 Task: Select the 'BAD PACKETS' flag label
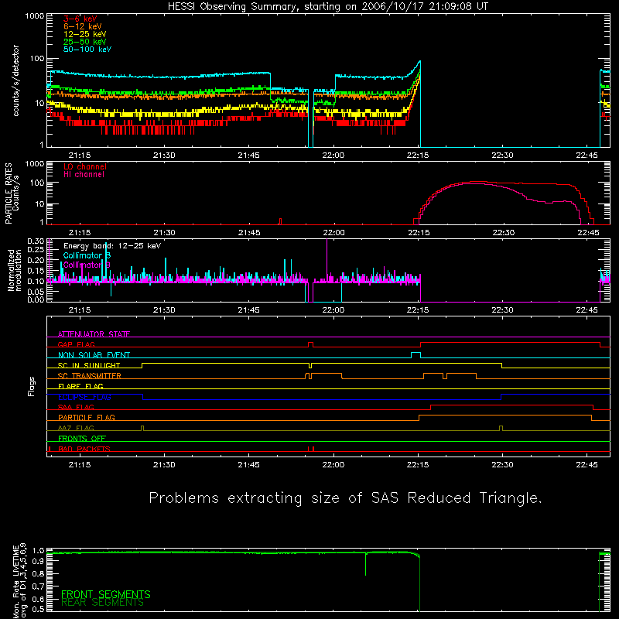click(84, 449)
